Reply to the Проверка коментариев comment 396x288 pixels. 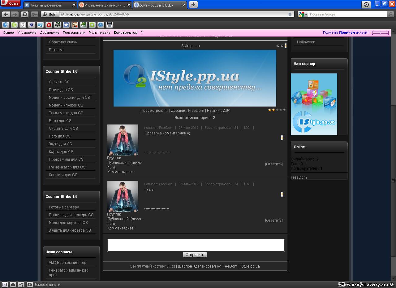(x=274, y=164)
